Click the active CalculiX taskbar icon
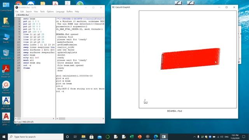The image size is (249, 140). 164,136
